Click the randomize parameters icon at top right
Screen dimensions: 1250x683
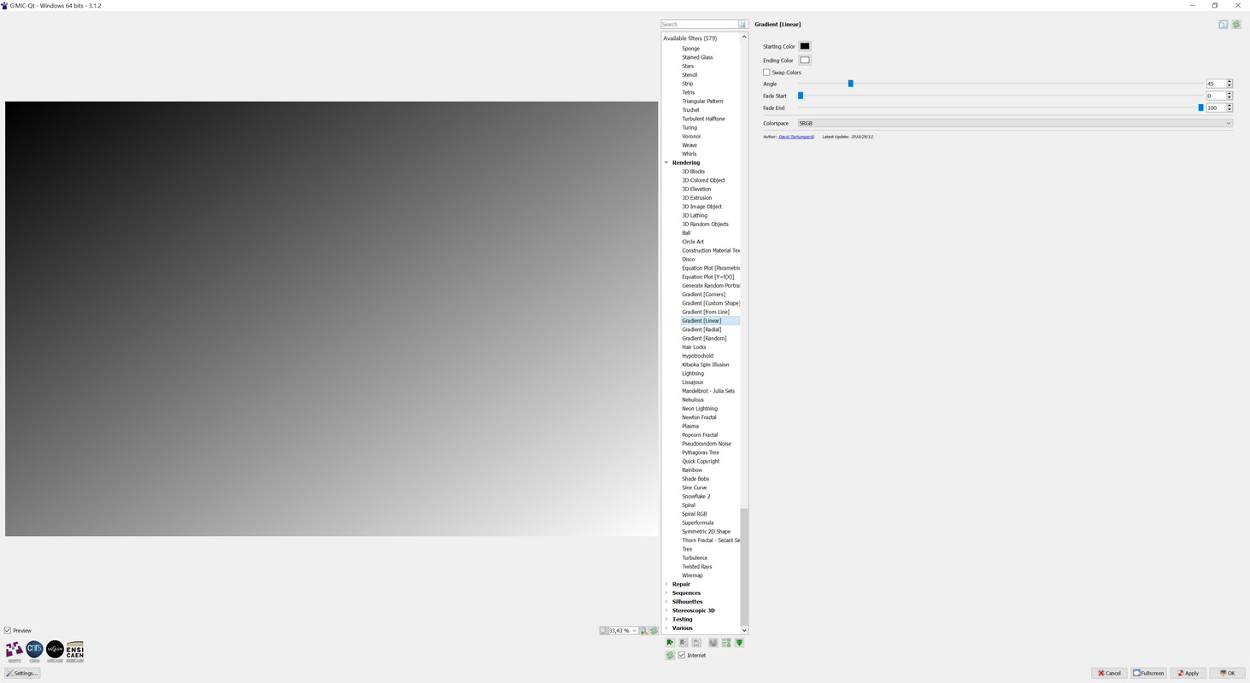pyautogui.click(x=1236, y=24)
